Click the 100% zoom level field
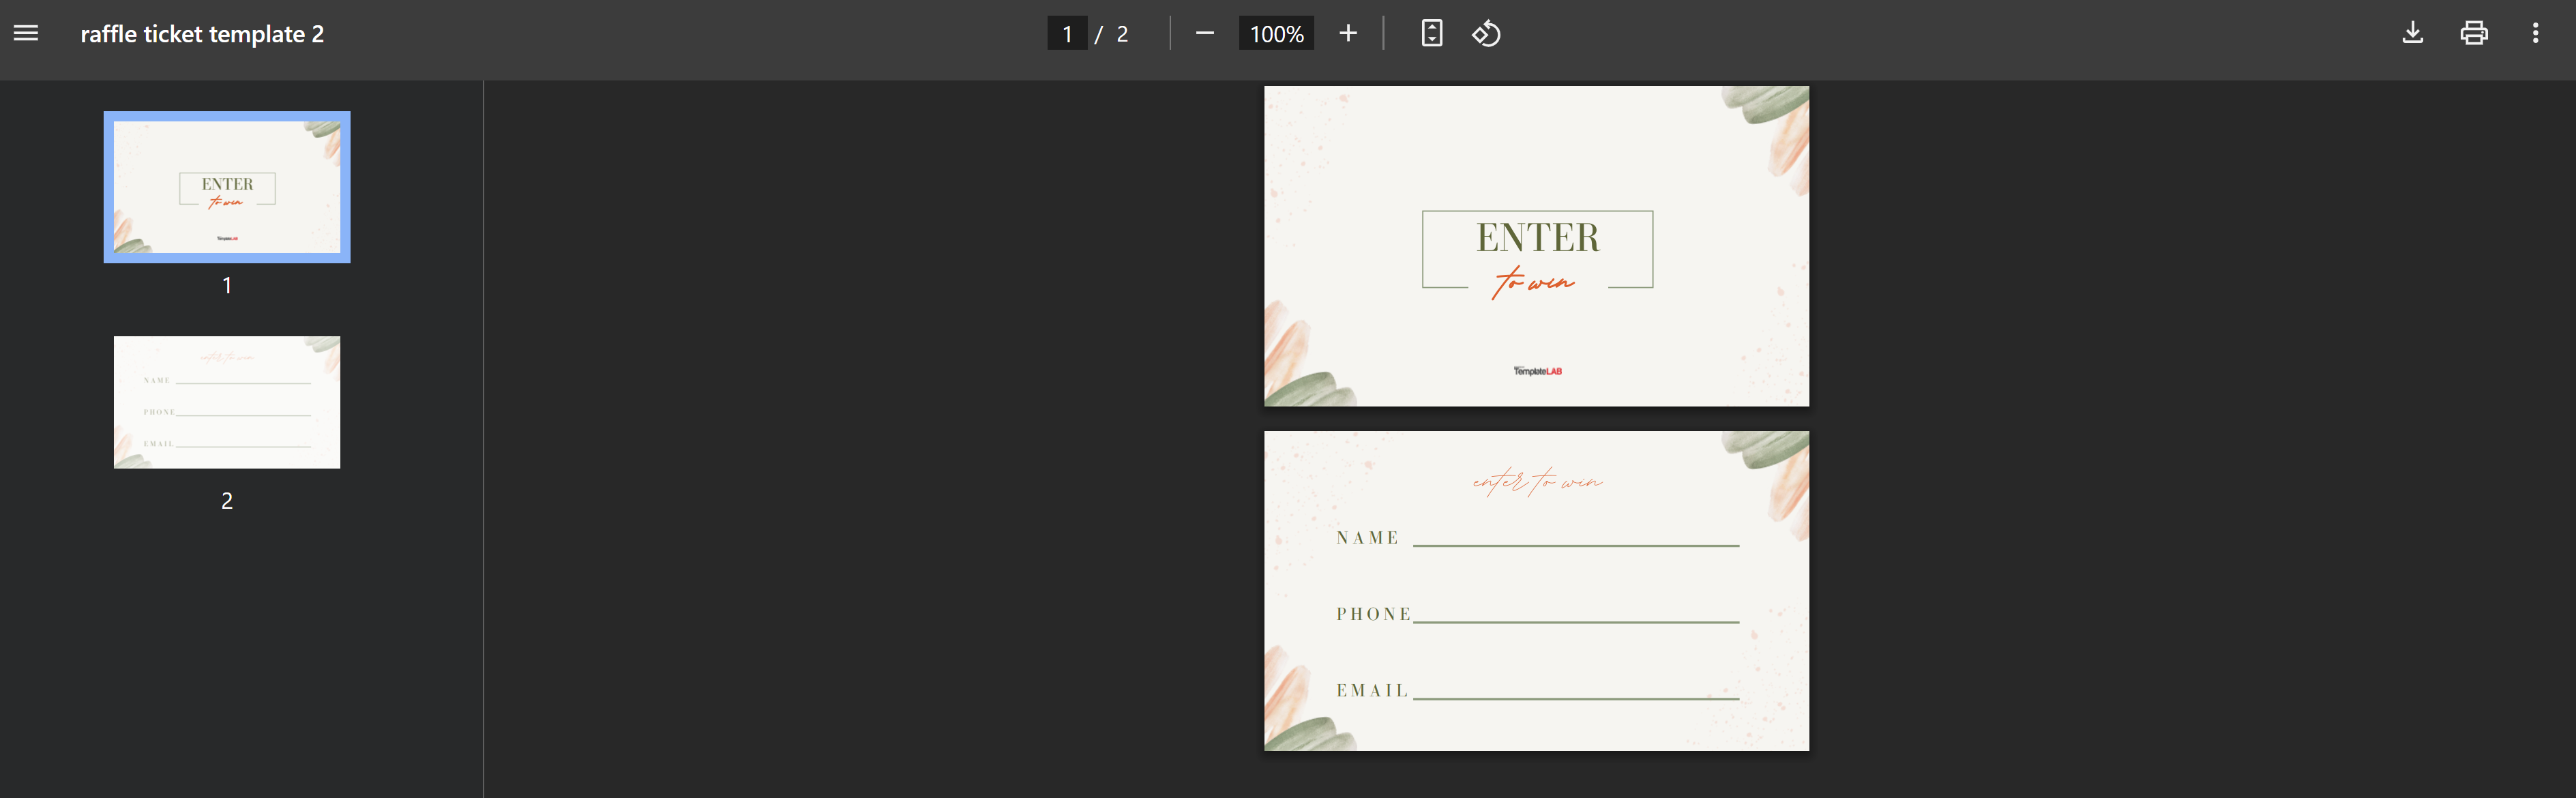This screenshot has height=798, width=2576. click(x=1276, y=34)
